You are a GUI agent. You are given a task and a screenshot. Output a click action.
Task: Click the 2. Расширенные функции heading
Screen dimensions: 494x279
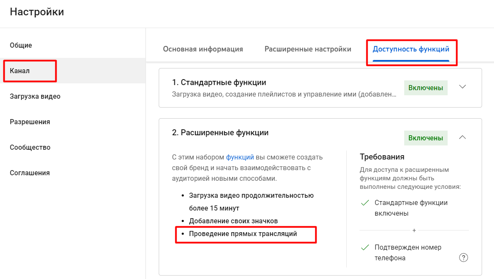click(x=220, y=132)
